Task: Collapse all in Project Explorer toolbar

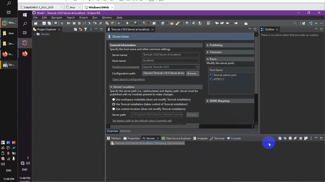Action: (76, 29)
